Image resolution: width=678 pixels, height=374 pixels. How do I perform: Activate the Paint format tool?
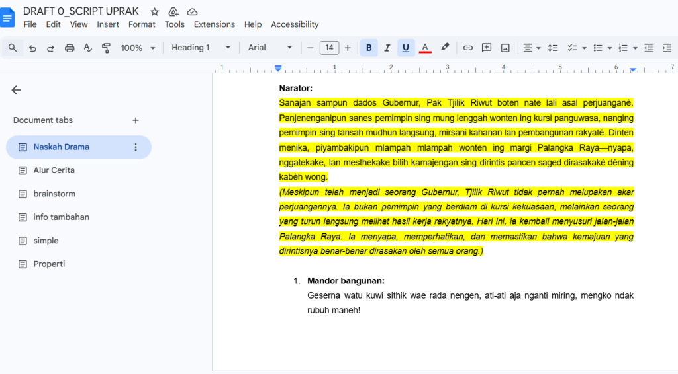(106, 48)
